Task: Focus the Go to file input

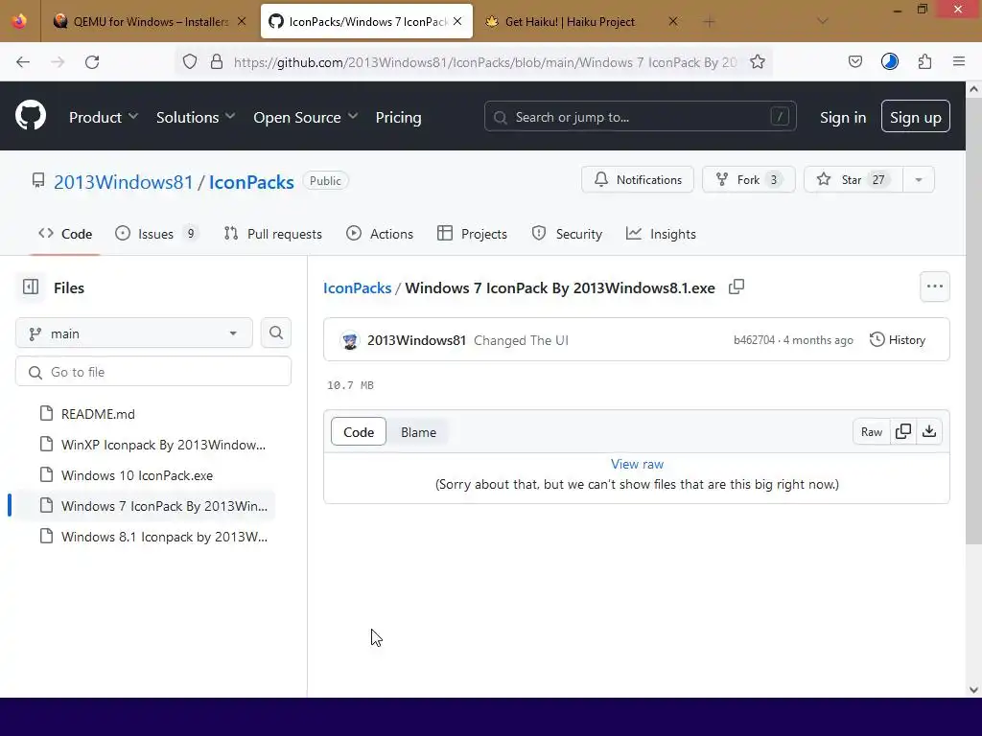Action: [153, 372]
